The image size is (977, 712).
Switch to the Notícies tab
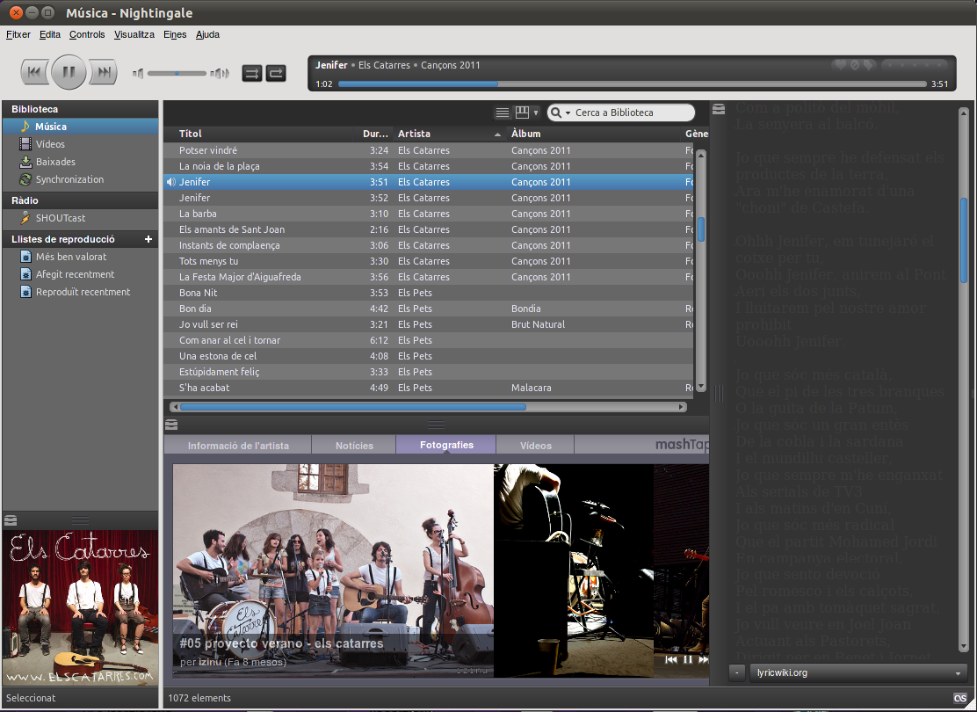click(354, 445)
